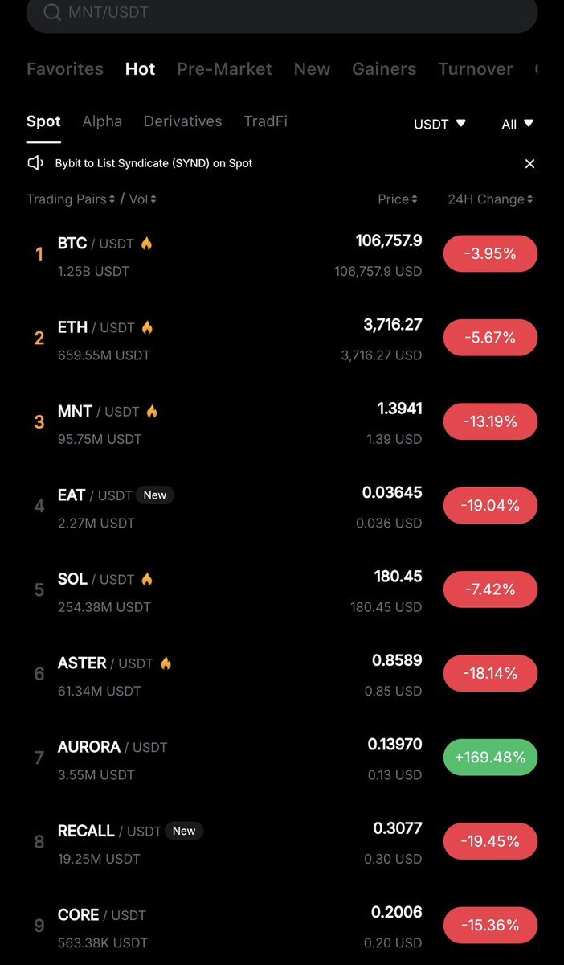Image resolution: width=564 pixels, height=965 pixels.
Task: Click the hot flame icon for MNT
Action: click(x=152, y=412)
